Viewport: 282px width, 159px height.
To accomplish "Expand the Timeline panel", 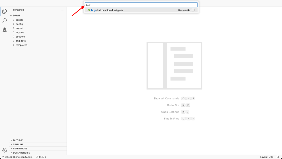I will [x=18, y=144].
